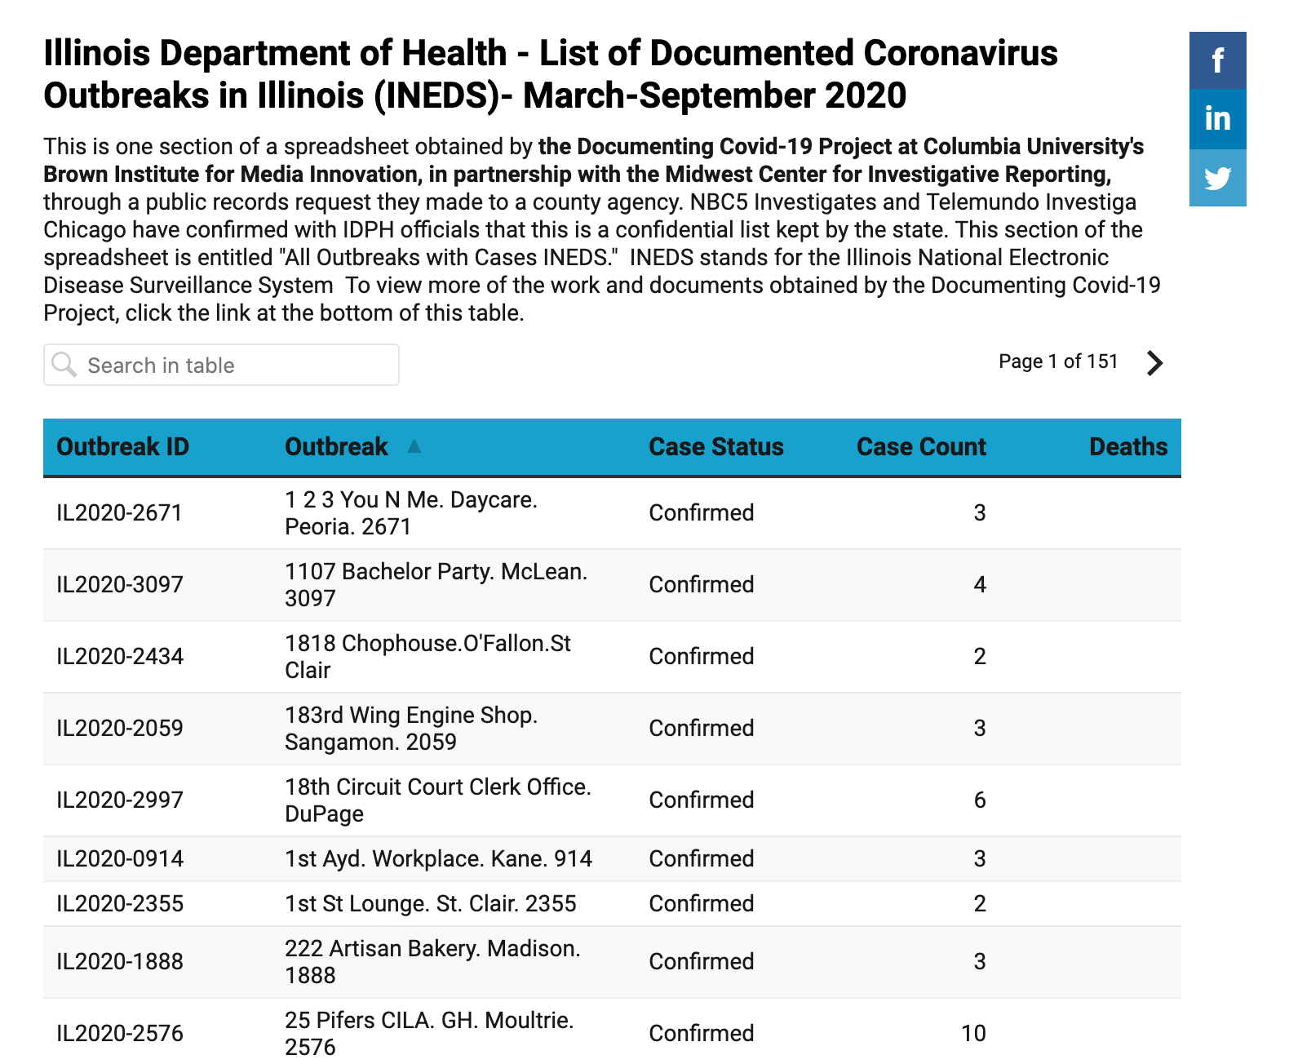Click Confirmed status for IL2020-2997
The image size is (1289, 1064).
[701, 800]
